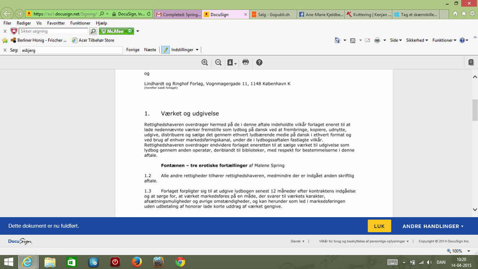Image resolution: width=478 pixels, height=269 pixels.
Task: Print the document from DocuSign toolbar
Action: (x=246, y=62)
